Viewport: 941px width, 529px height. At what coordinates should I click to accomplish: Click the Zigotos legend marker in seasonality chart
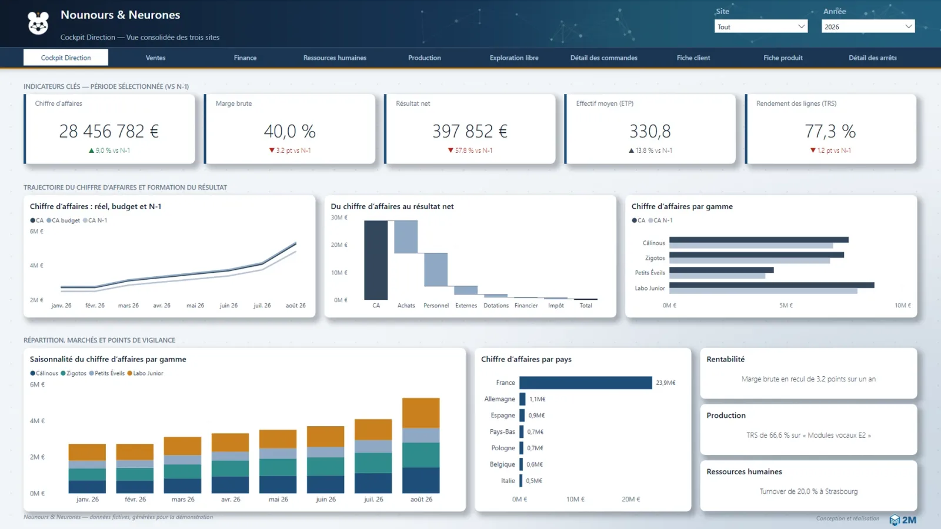click(64, 373)
